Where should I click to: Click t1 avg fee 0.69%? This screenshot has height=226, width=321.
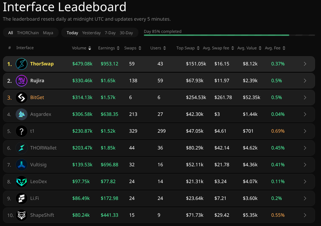(278, 131)
